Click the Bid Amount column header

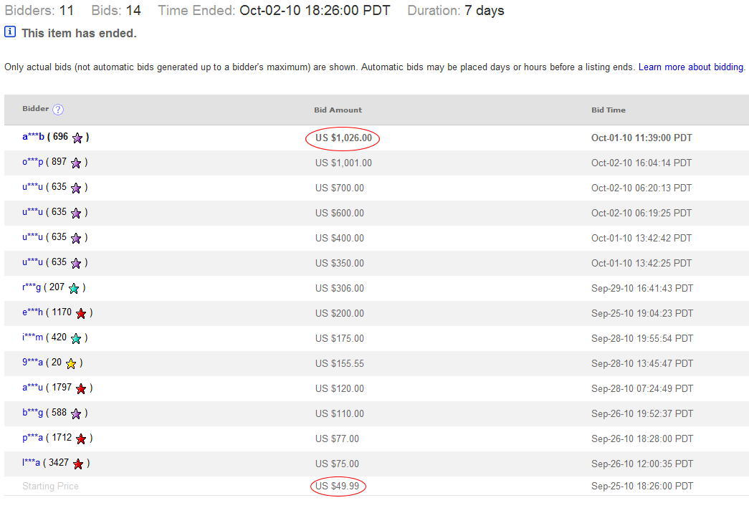pyautogui.click(x=338, y=110)
